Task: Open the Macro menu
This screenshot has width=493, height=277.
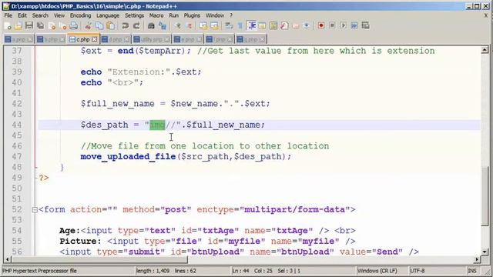Action: pos(156,15)
